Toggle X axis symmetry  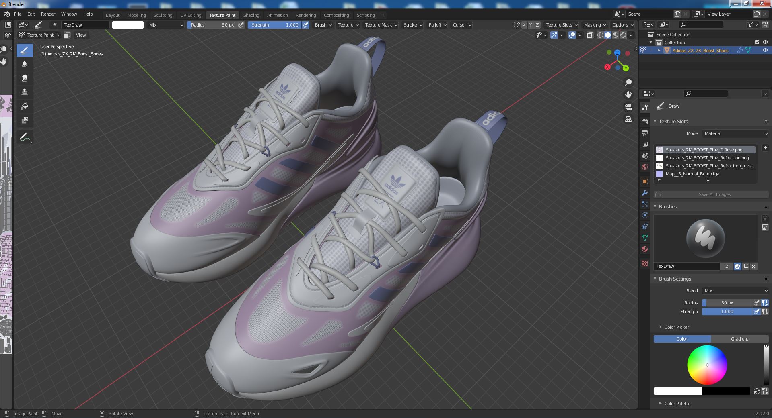click(524, 25)
